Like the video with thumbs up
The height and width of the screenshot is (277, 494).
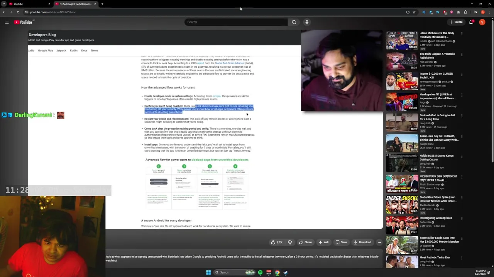[x=277, y=242]
